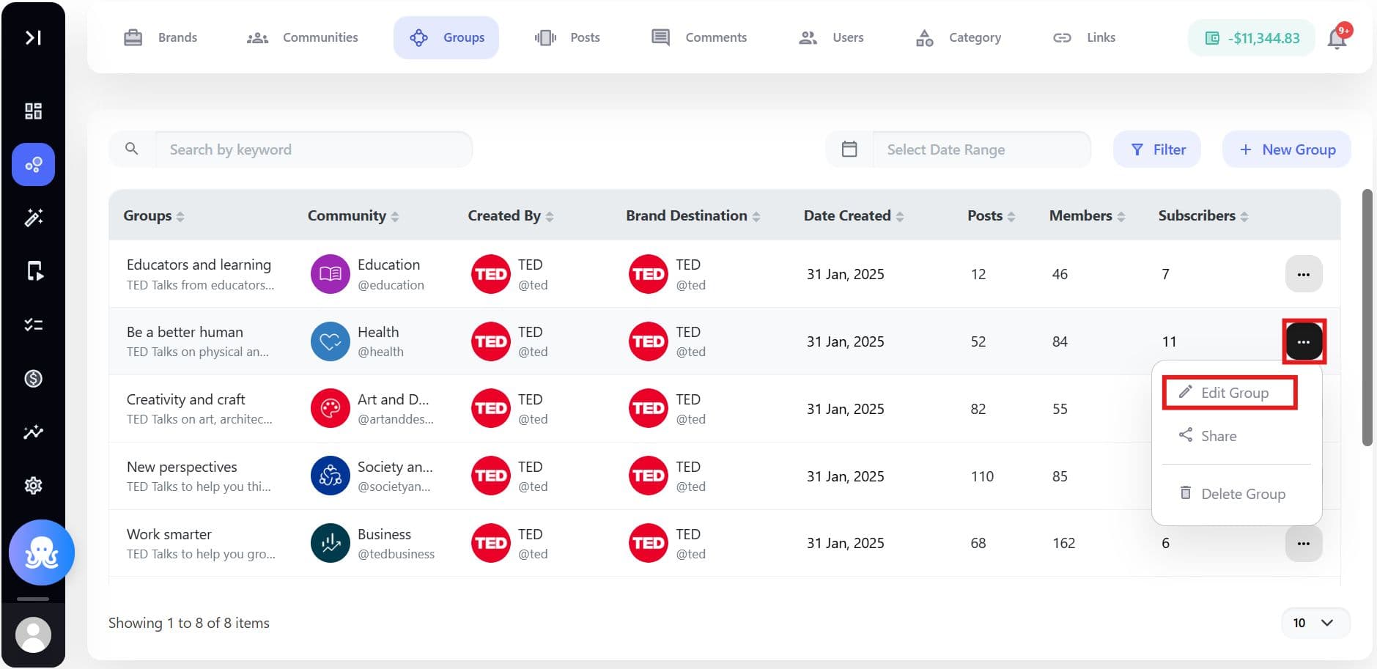This screenshot has width=1377, height=669.
Task: Open the analytics trend line sidebar icon
Action: 33,432
